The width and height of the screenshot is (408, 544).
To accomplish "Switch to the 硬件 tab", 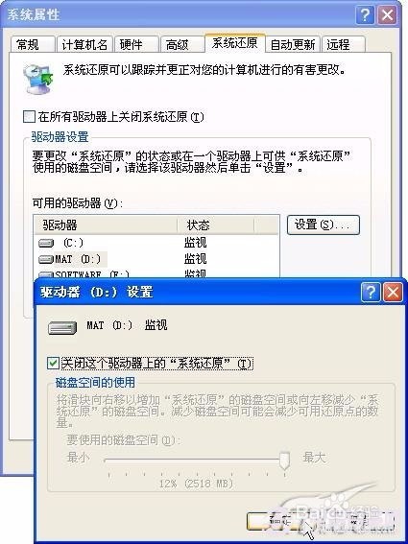I will (x=136, y=44).
